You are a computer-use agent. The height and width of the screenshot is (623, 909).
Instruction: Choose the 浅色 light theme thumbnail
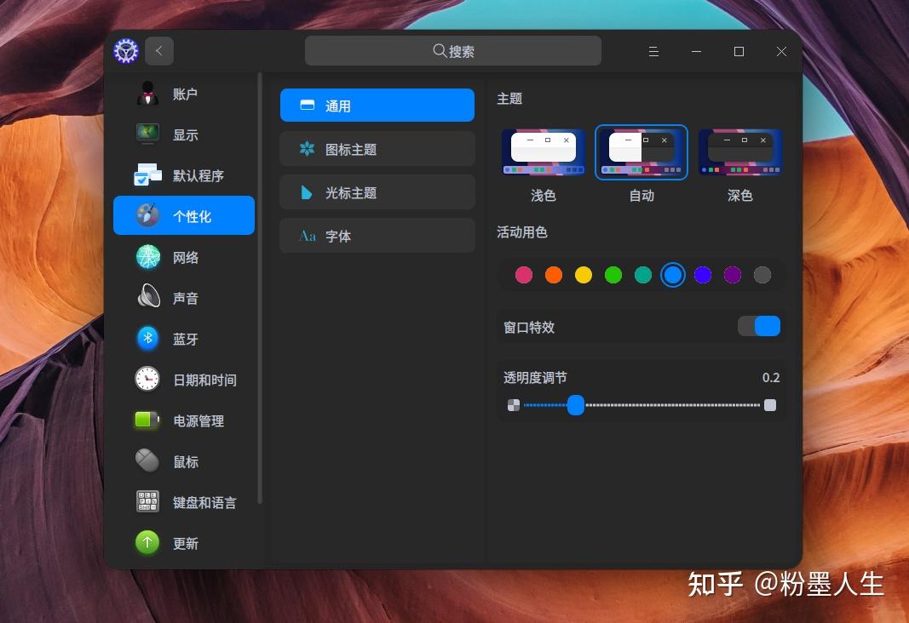point(544,152)
